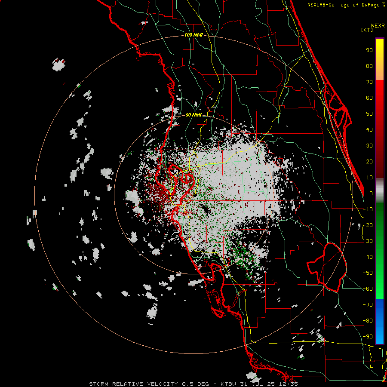Click the [KT] units label
Viewport: 387px width, 387px height.
pyautogui.click(x=367, y=30)
